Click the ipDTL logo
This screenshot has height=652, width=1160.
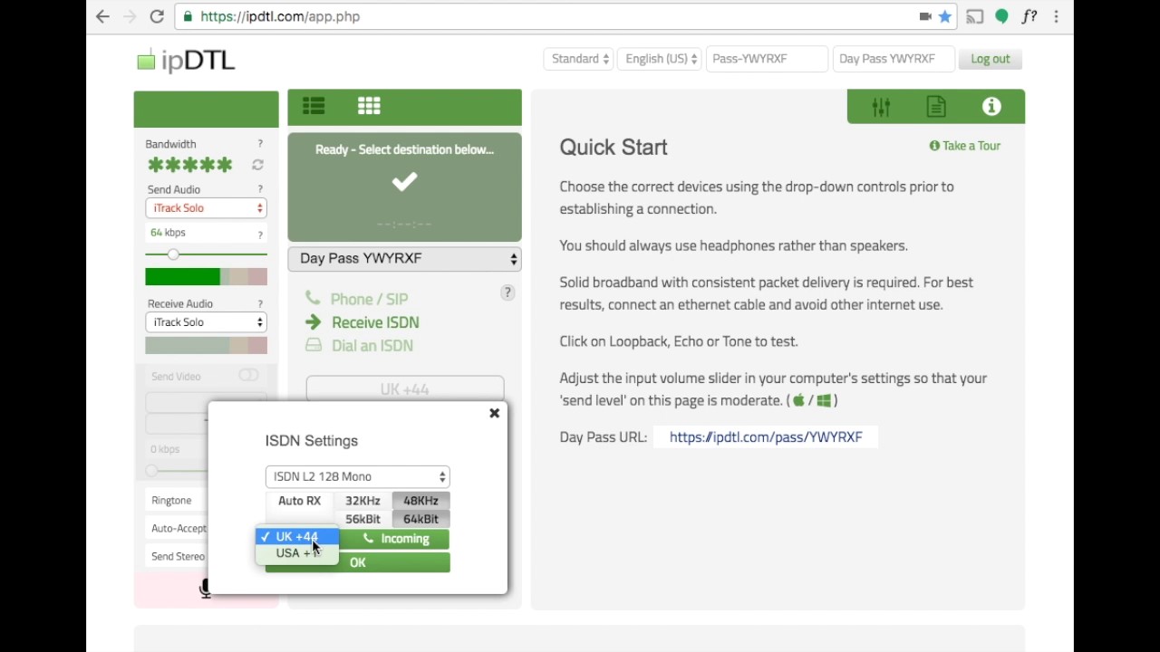tap(186, 61)
